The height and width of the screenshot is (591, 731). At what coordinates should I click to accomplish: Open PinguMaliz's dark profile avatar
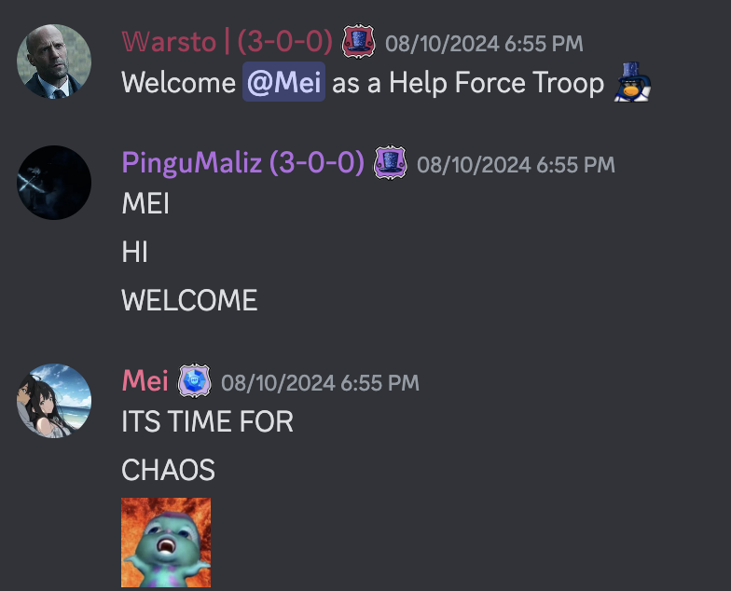click(54, 183)
